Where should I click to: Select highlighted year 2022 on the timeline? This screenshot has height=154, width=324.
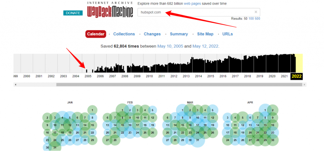(x=297, y=77)
